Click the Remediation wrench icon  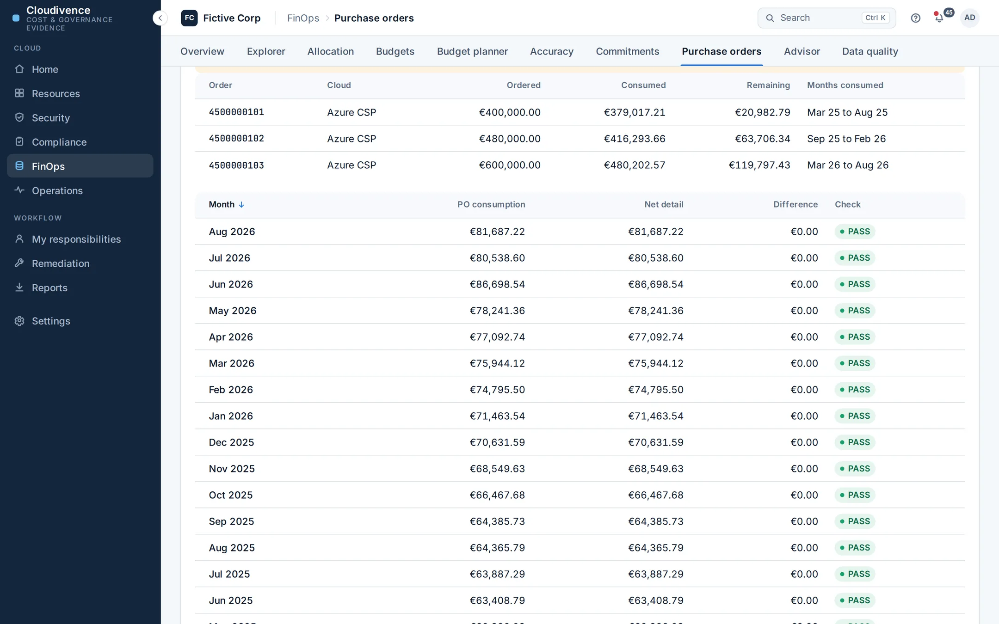(x=19, y=263)
